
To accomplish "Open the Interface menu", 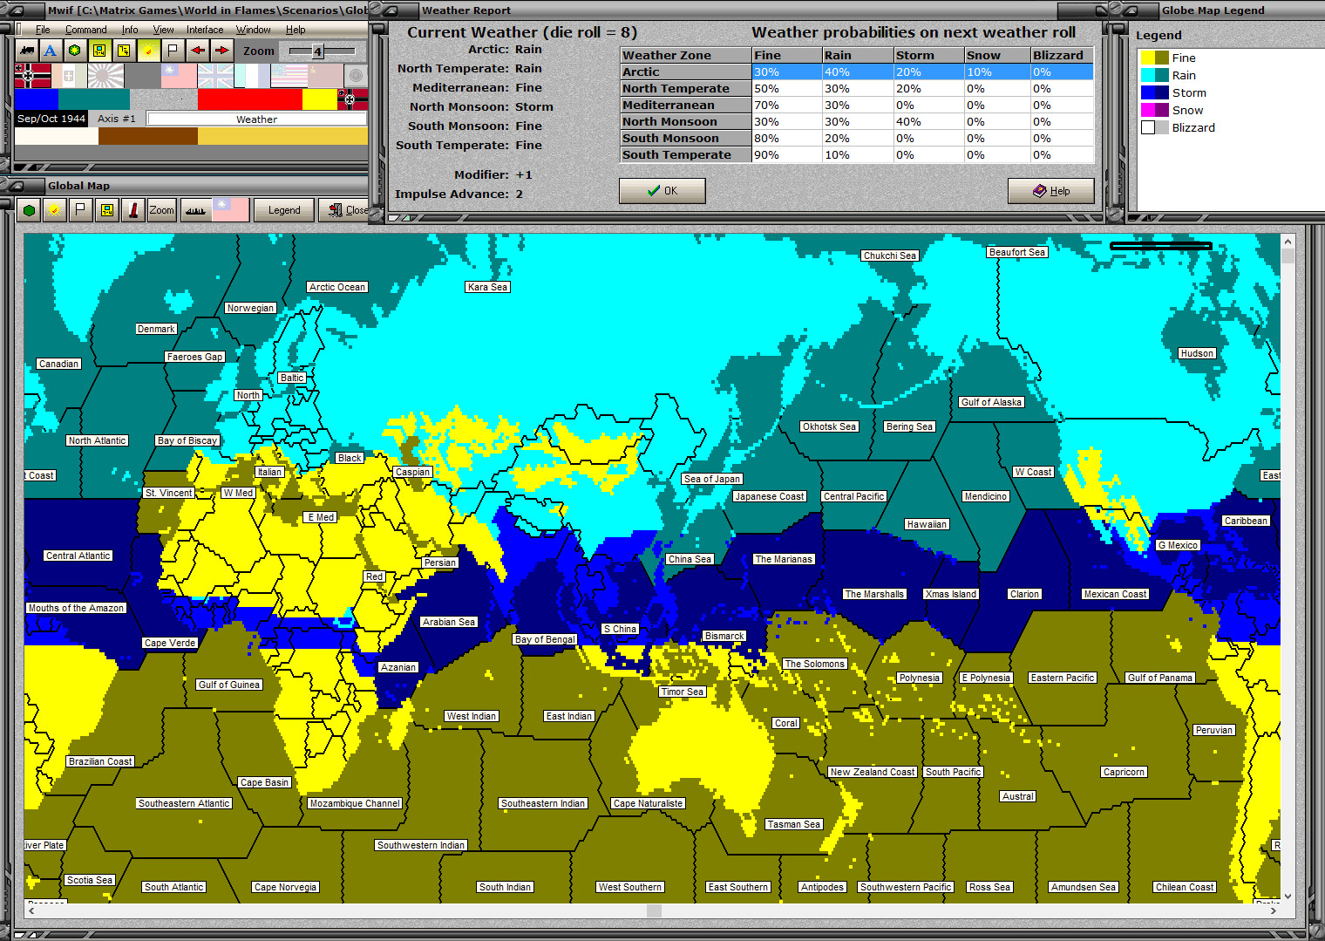I will 205,30.
